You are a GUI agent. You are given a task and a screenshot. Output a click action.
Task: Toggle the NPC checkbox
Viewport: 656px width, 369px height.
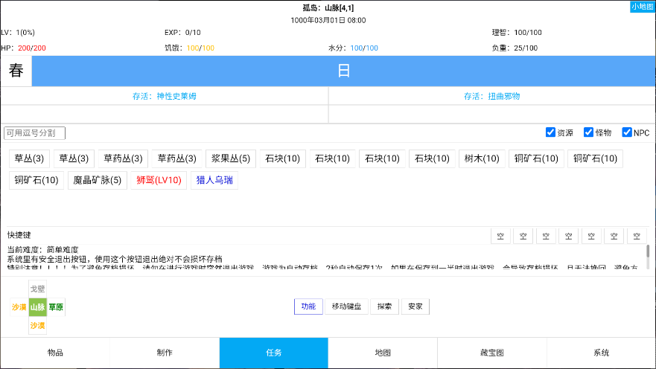pos(627,132)
